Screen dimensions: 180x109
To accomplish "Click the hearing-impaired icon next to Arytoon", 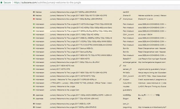I will tap(120, 79).
